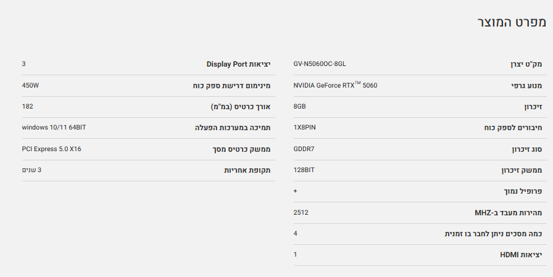The height and width of the screenshot is (277, 553).
Task: Click the 2512 MHZ speed value
Action: click(x=301, y=213)
